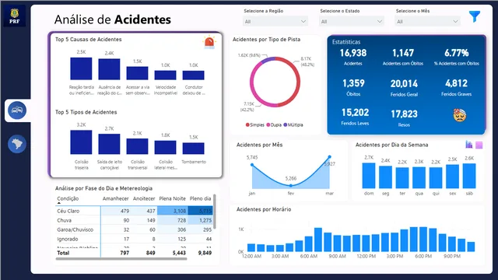
Task: Click the 20,014 Feridos Geral value
Action: (x=404, y=84)
